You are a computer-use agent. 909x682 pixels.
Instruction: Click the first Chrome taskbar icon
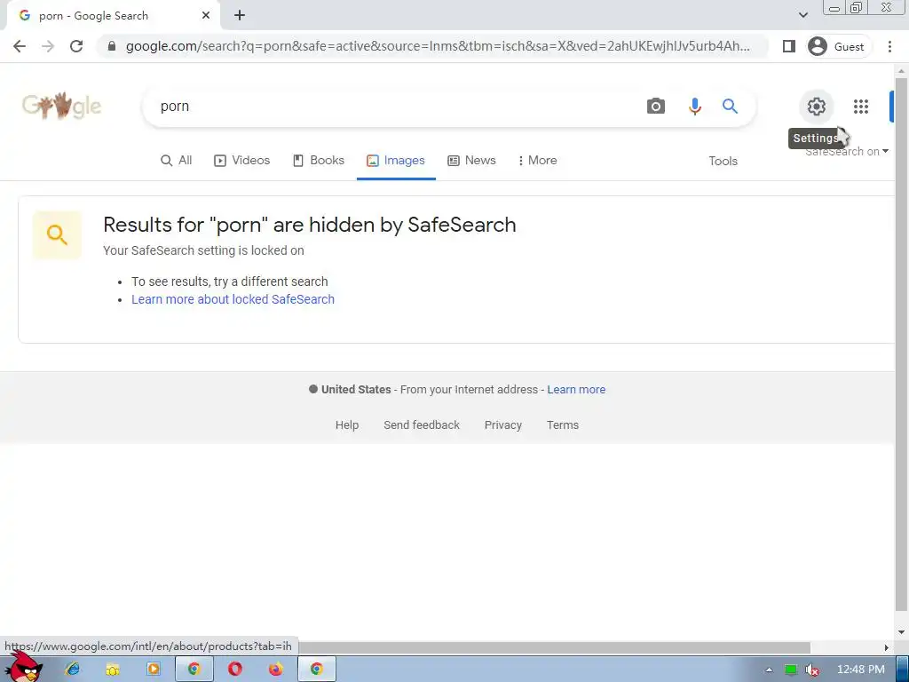click(194, 670)
